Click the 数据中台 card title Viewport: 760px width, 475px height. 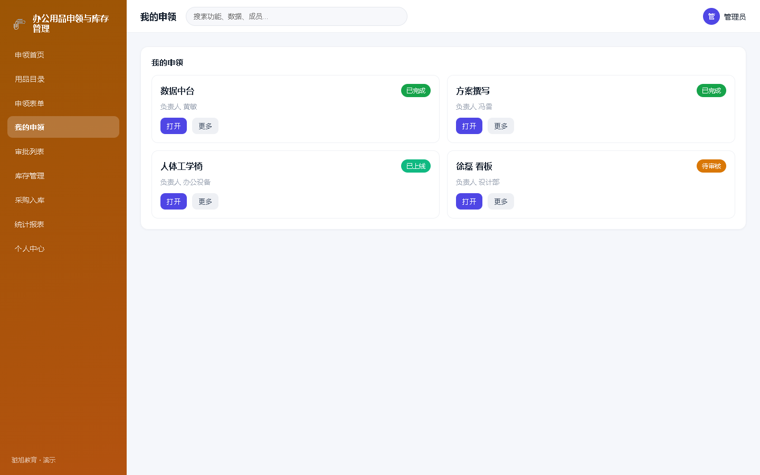tap(177, 91)
